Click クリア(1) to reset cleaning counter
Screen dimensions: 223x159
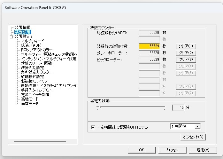coord(186,46)
